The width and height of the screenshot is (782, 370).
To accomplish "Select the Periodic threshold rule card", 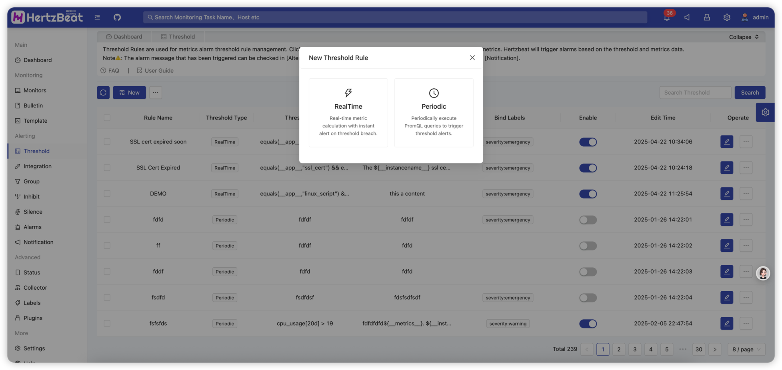I will pyautogui.click(x=434, y=113).
